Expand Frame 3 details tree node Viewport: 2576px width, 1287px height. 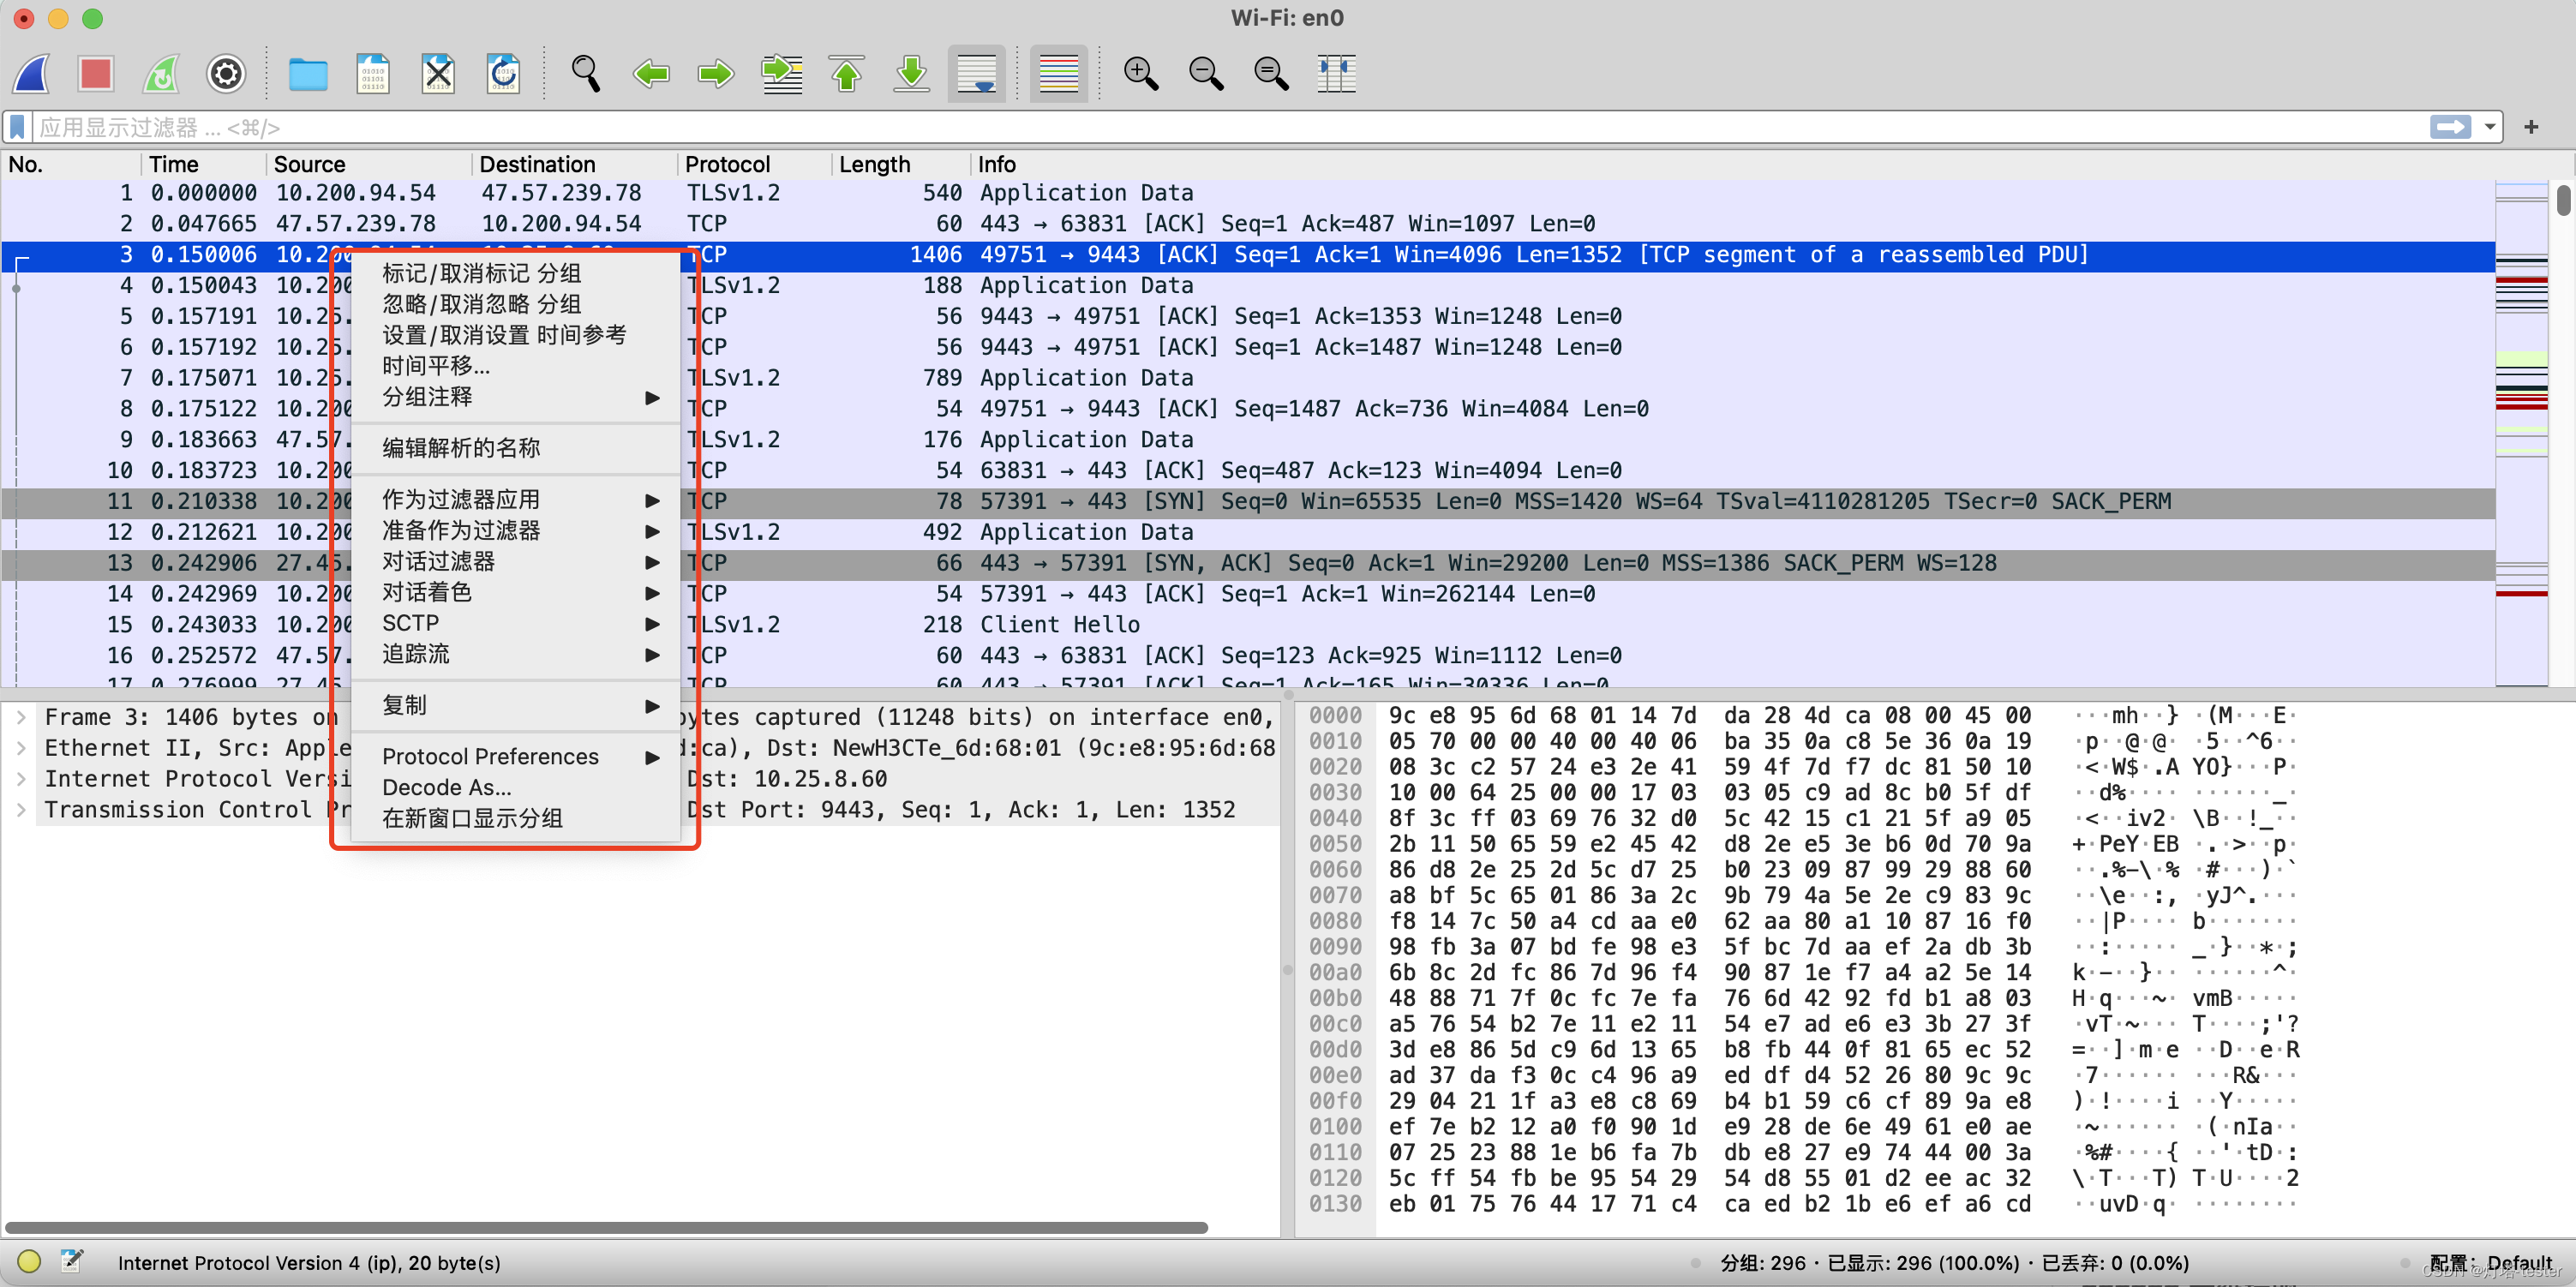click(x=21, y=717)
